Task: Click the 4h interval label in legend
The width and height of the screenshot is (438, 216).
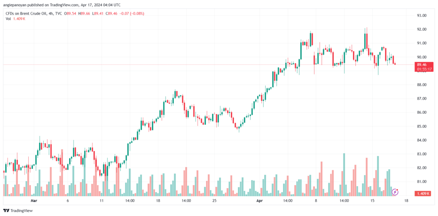Action: click(x=50, y=13)
